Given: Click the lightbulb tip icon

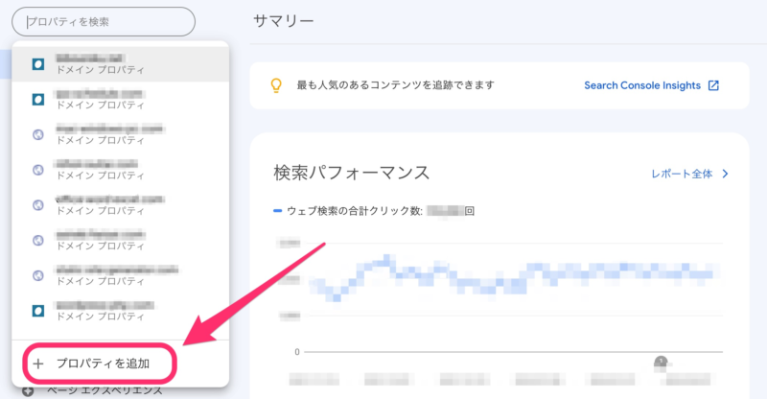Looking at the screenshot, I should tap(276, 85).
